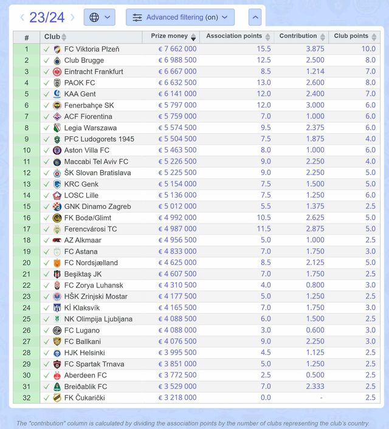Collapse panel with up chevron button
Viewport: 389px width, 429px height.
point(255,17)
